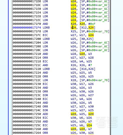Click W6 register at address 17254

(x=81, y=118)
